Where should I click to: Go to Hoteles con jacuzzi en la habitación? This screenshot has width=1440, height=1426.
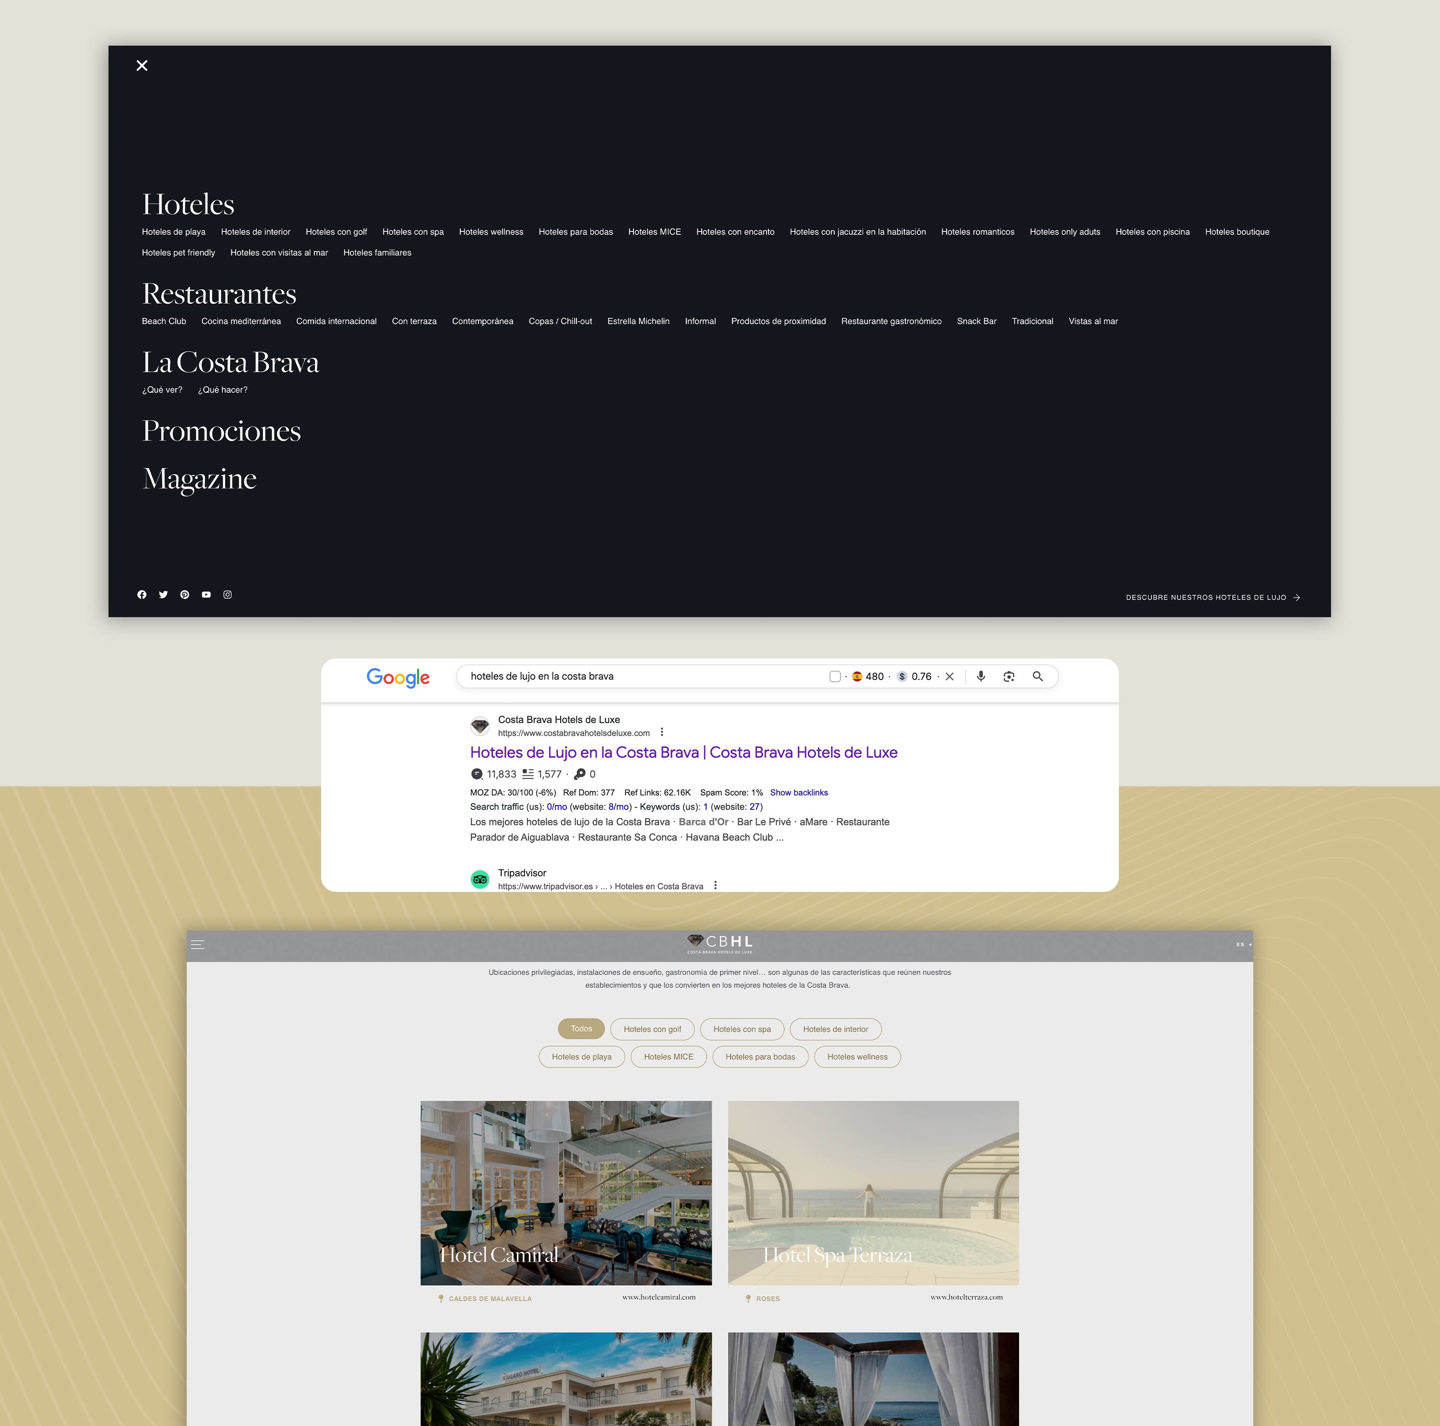(x=858, y=232)
